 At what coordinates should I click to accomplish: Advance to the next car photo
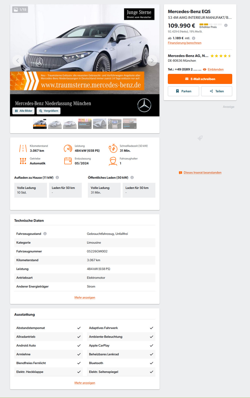(152, 61)
